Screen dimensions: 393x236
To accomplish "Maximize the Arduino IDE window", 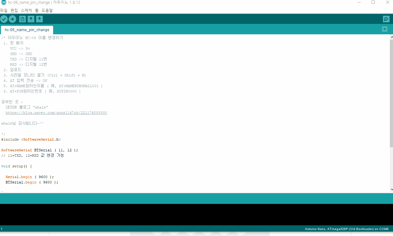I will (x=373, y=3).
